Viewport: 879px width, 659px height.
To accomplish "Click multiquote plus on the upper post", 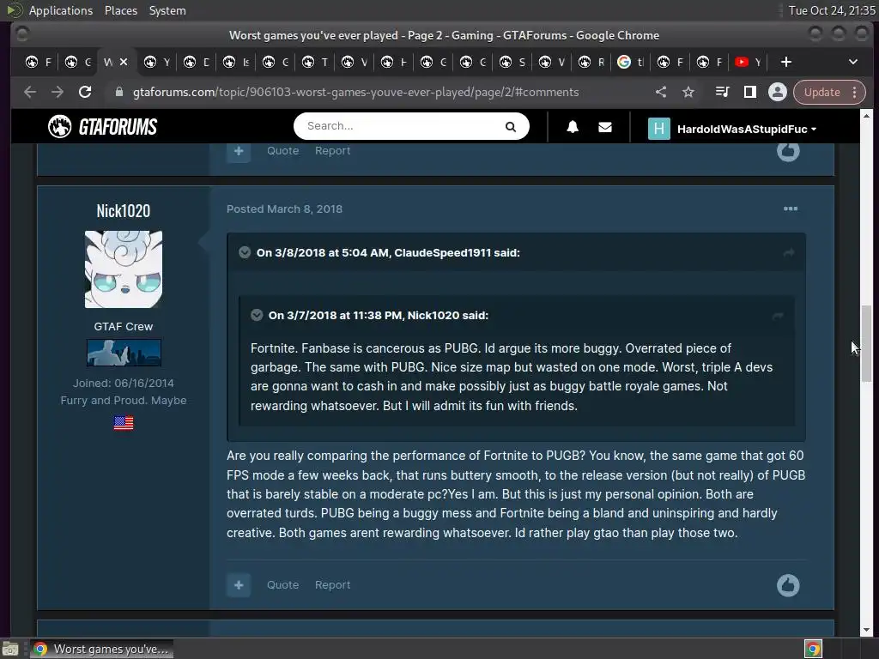I will click(x=239, y=151).
